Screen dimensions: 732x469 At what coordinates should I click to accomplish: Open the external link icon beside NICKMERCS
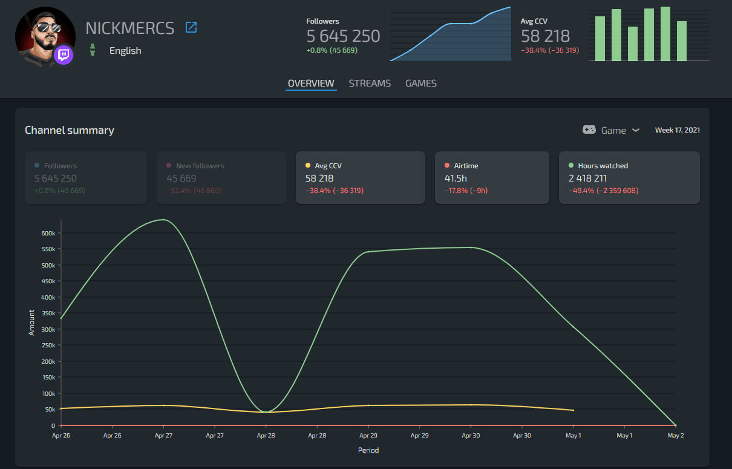coord(191,27)
